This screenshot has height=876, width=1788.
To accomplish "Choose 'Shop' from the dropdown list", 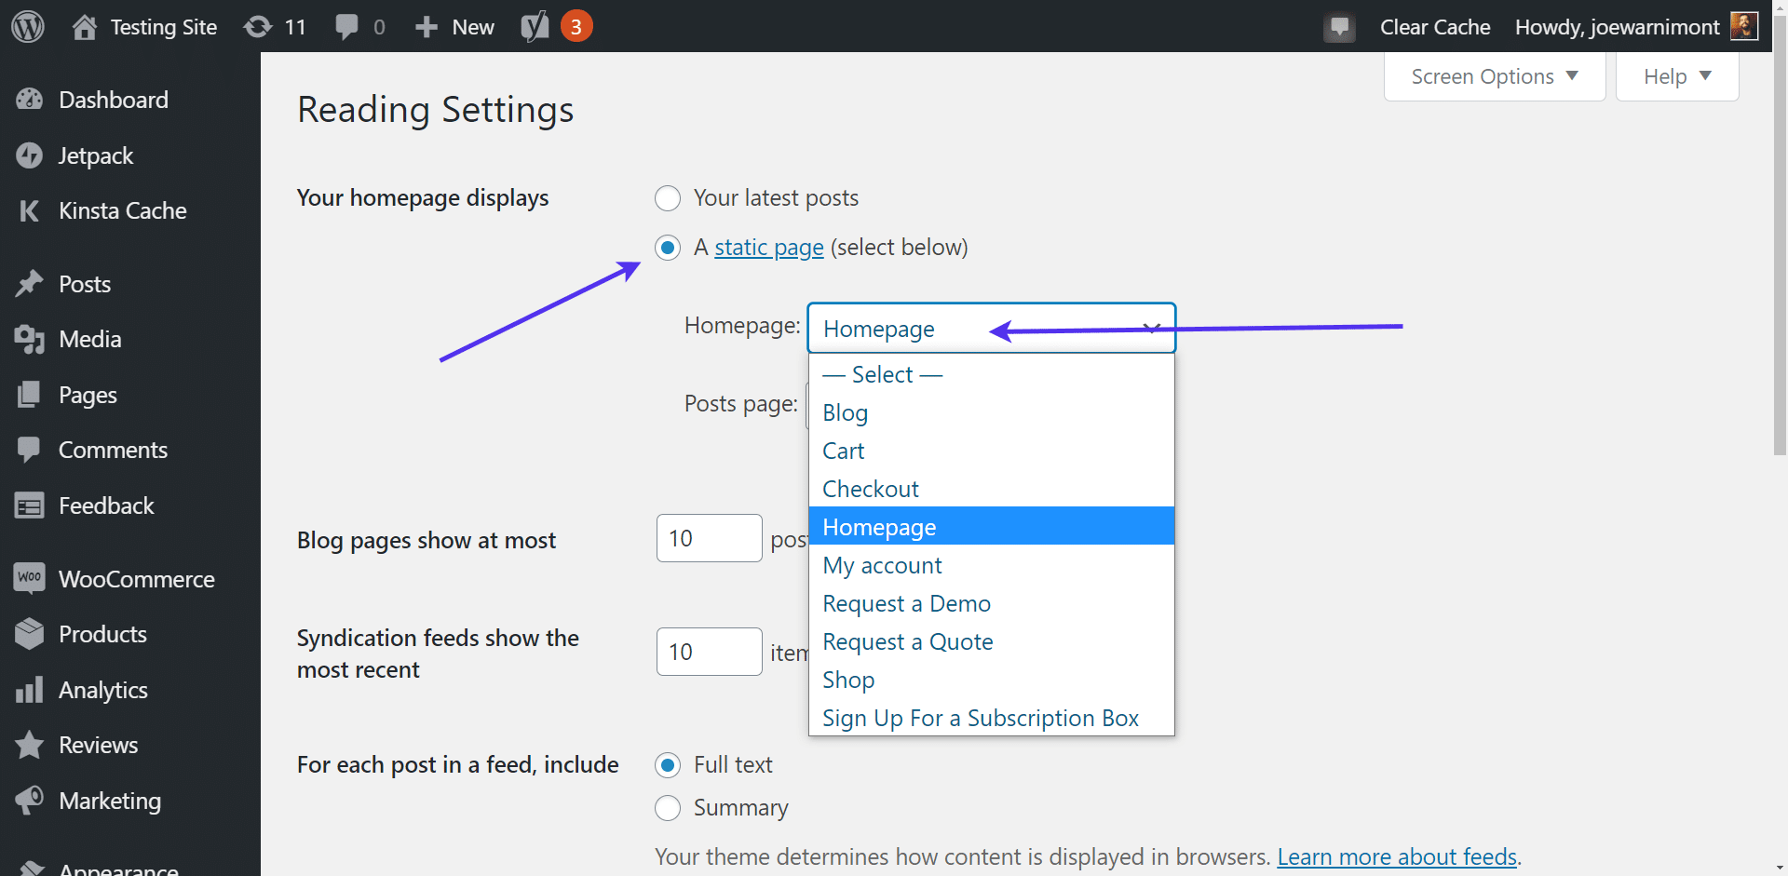I will (848, 680).
